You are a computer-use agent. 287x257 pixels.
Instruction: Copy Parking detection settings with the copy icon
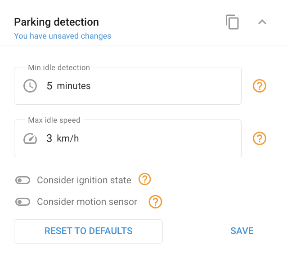click(x=232, y=22)
